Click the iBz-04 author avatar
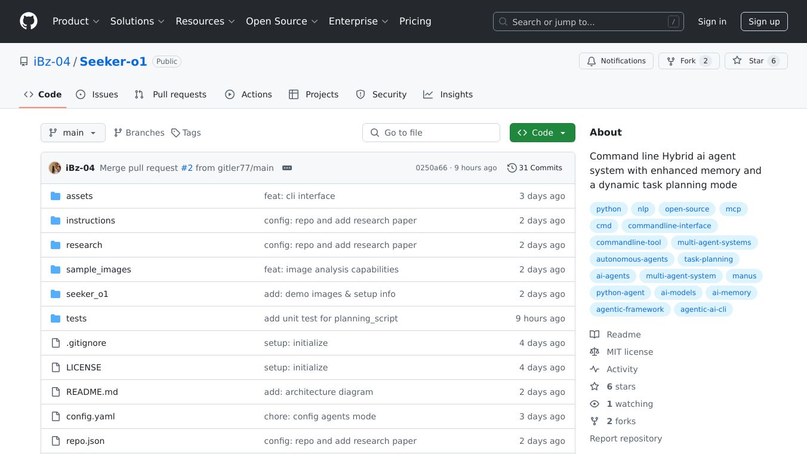 pos(55,168)
